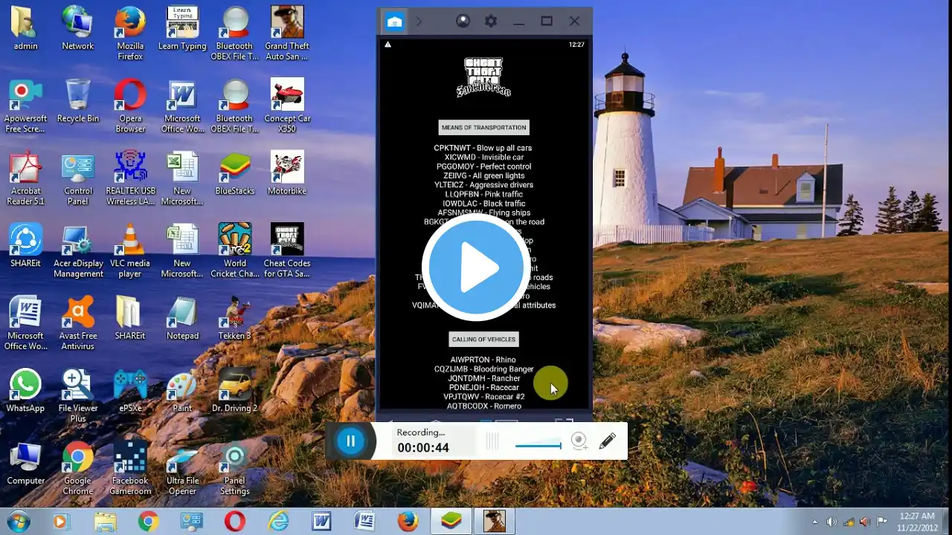Open BlueStacks account profile icon
Image resolution: width=952 pixels, height=535 pixels.
[463, 22]
